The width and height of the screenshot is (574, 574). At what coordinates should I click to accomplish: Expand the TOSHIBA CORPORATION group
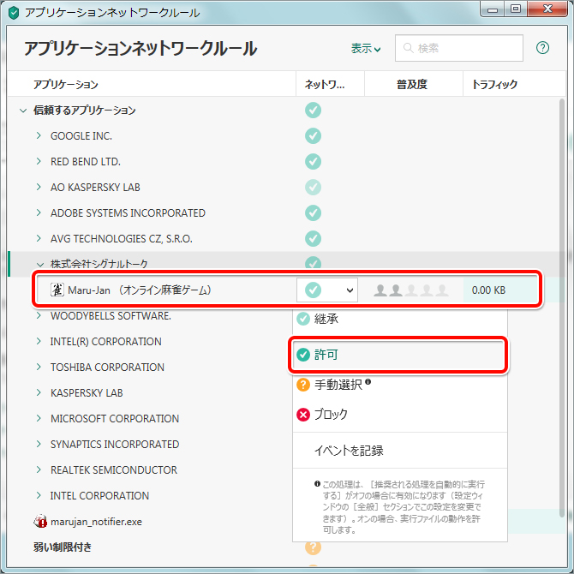39,367
